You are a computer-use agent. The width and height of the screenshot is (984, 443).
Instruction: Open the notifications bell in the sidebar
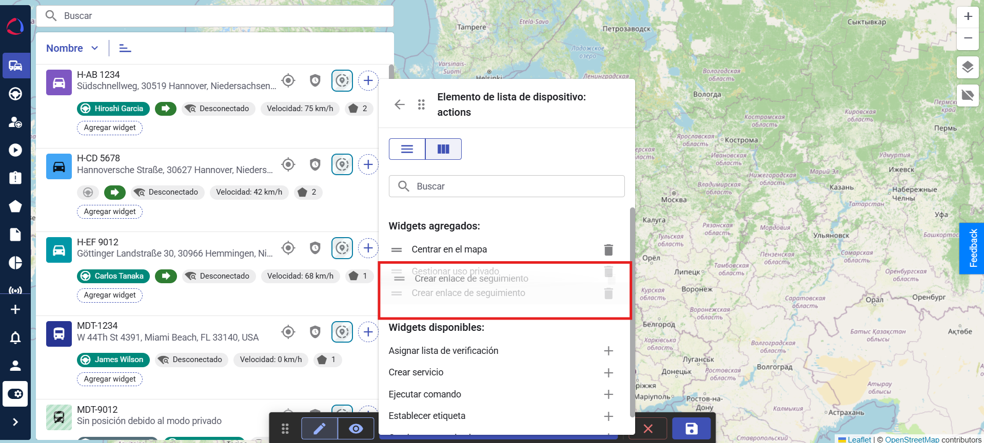(x=15, y=338)
